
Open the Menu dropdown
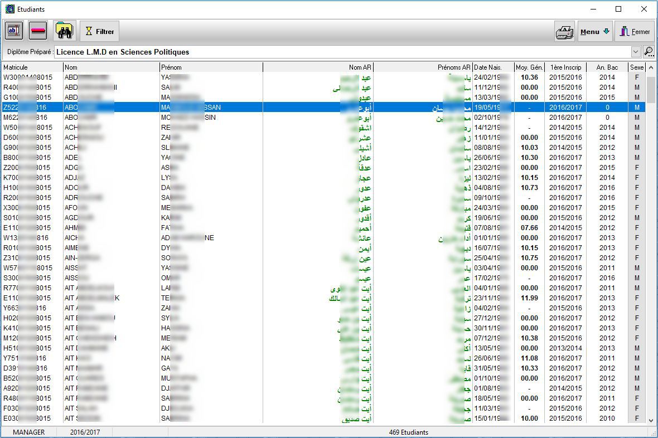[594, 31]
